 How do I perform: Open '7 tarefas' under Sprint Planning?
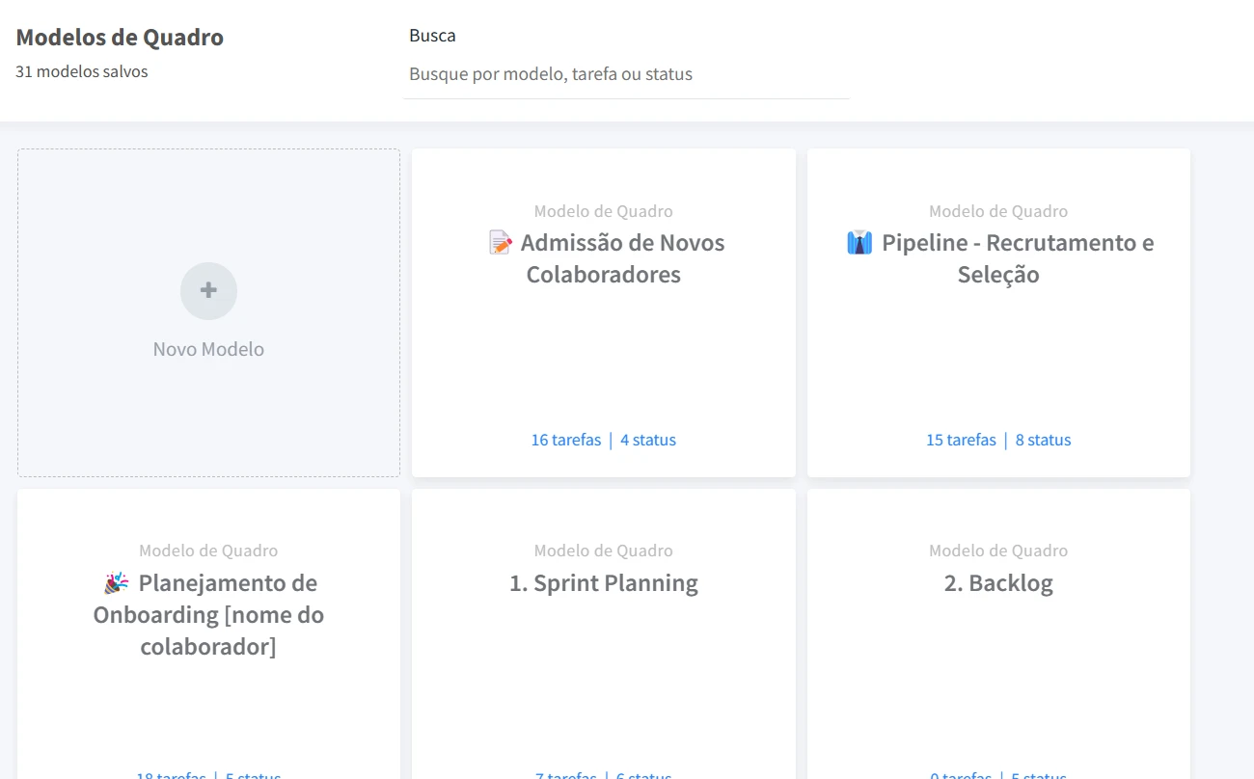click(x=566, y=775)
